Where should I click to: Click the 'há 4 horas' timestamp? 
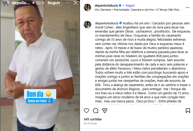pos(90,123)
